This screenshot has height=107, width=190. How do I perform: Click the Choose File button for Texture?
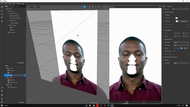pos(184,21)
